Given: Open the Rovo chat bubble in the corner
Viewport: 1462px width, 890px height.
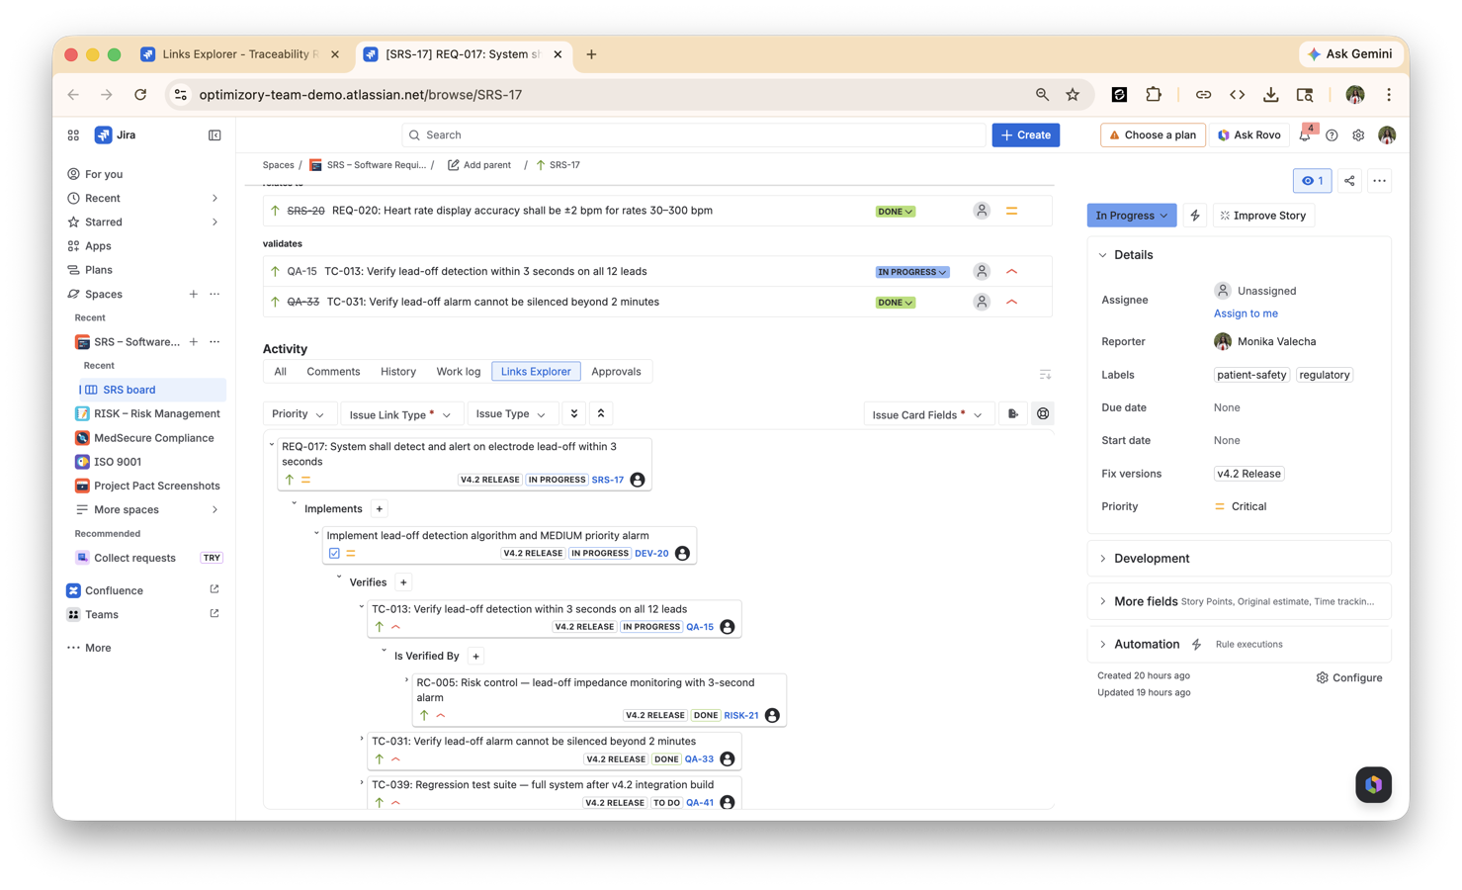Looking at the screenshot, I should [1373, 784].
